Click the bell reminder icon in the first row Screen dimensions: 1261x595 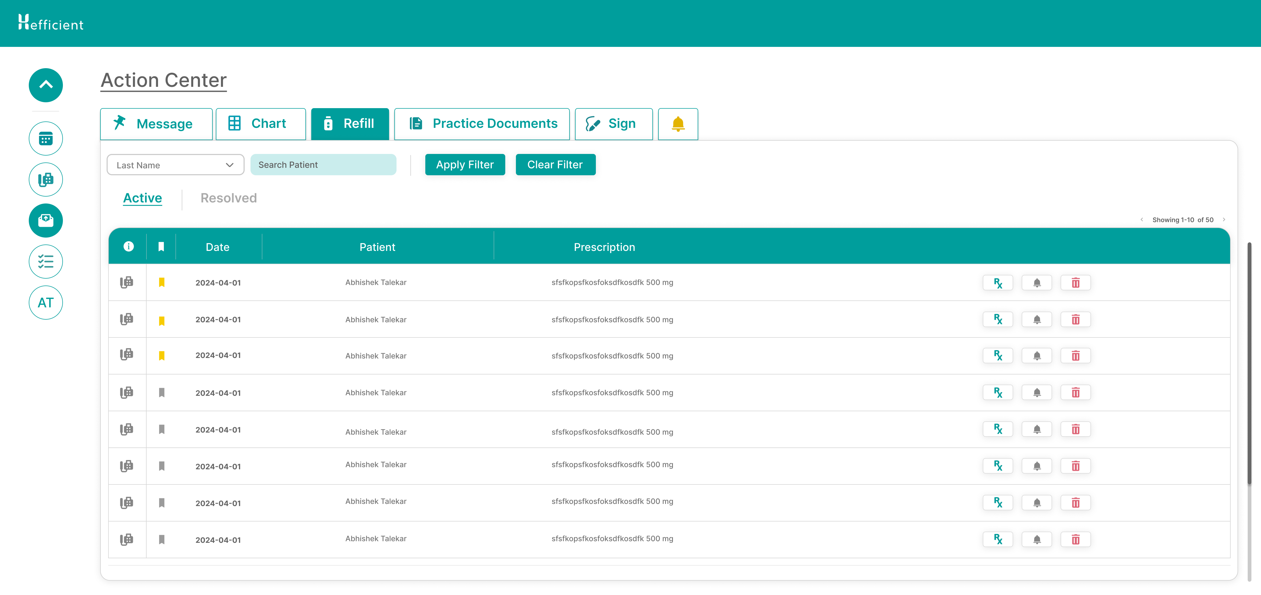(1036, 283)
